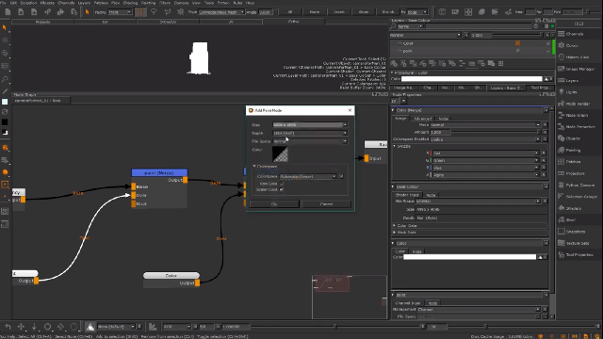603x339 pixels.
Task: Open the Python Console palette
Action: coord(580,185)
